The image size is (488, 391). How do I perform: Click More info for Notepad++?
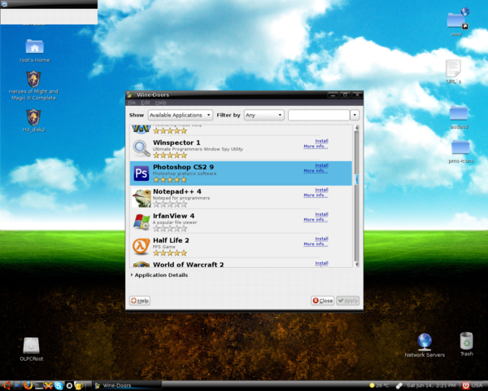(316, 195)
